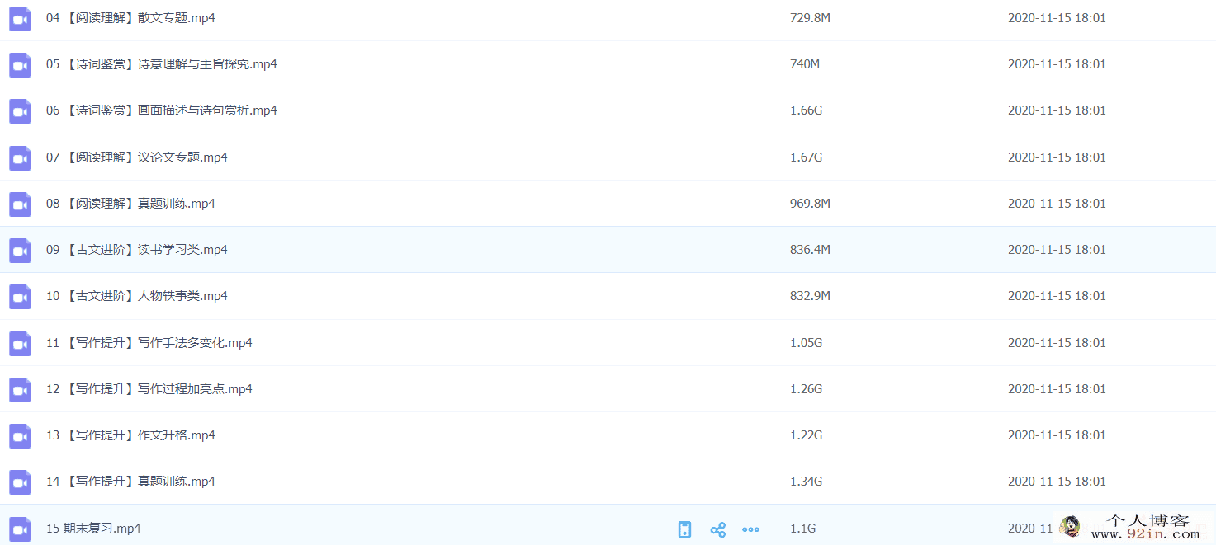Open file 15 期末复习.mp4
Screen dimensions: 1216x545
point(93,528)
